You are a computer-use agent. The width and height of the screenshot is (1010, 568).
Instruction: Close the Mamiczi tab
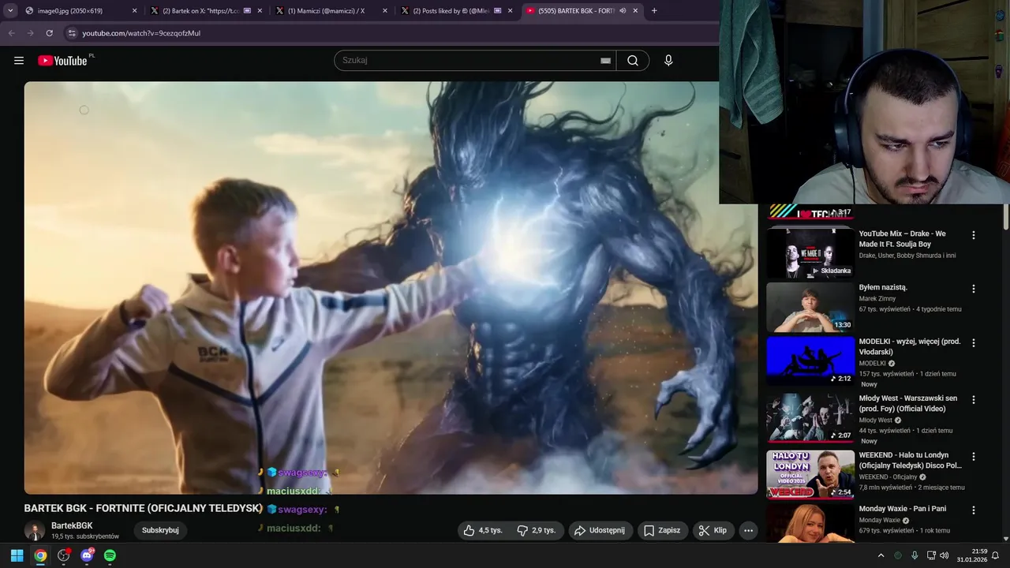pyautogui.click(x=385, y=11)
